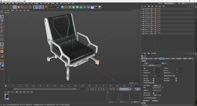Select the Cylinder object
197x106 pixels.
[x=147, y=11]
